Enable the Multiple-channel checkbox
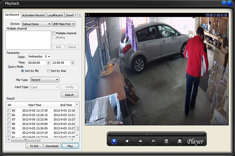Image resolution: width=235 pixels, height=156 pixels. [x=54, y=33]
